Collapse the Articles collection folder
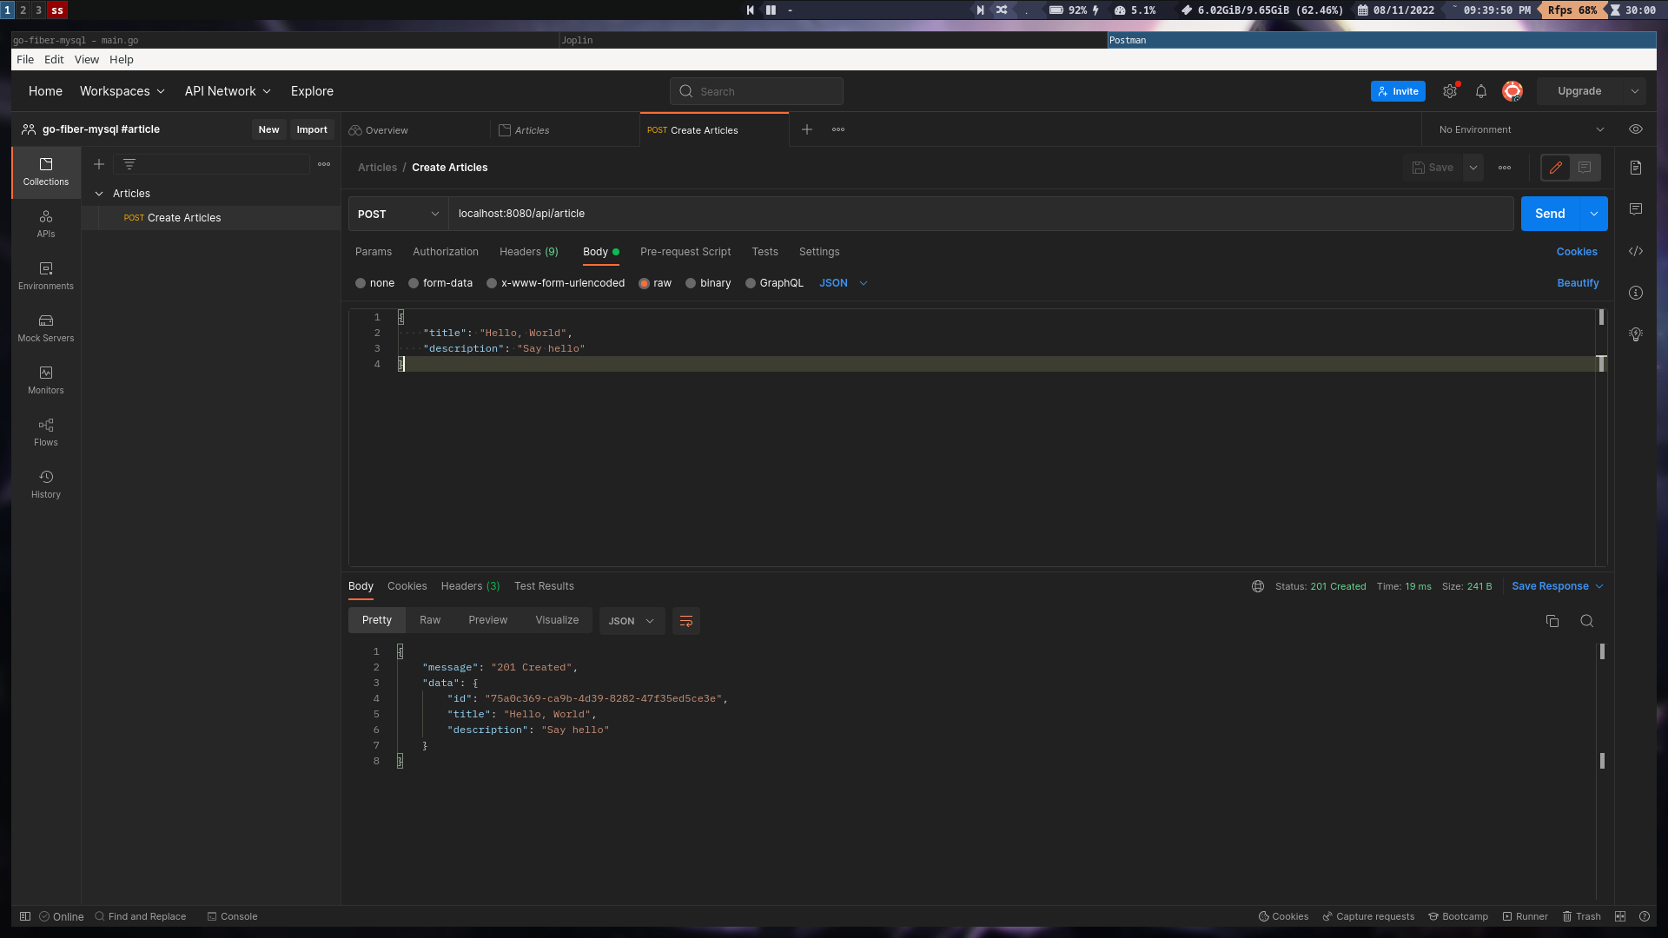Screen dimensions: 1668x938 click(x=99, y=194)
